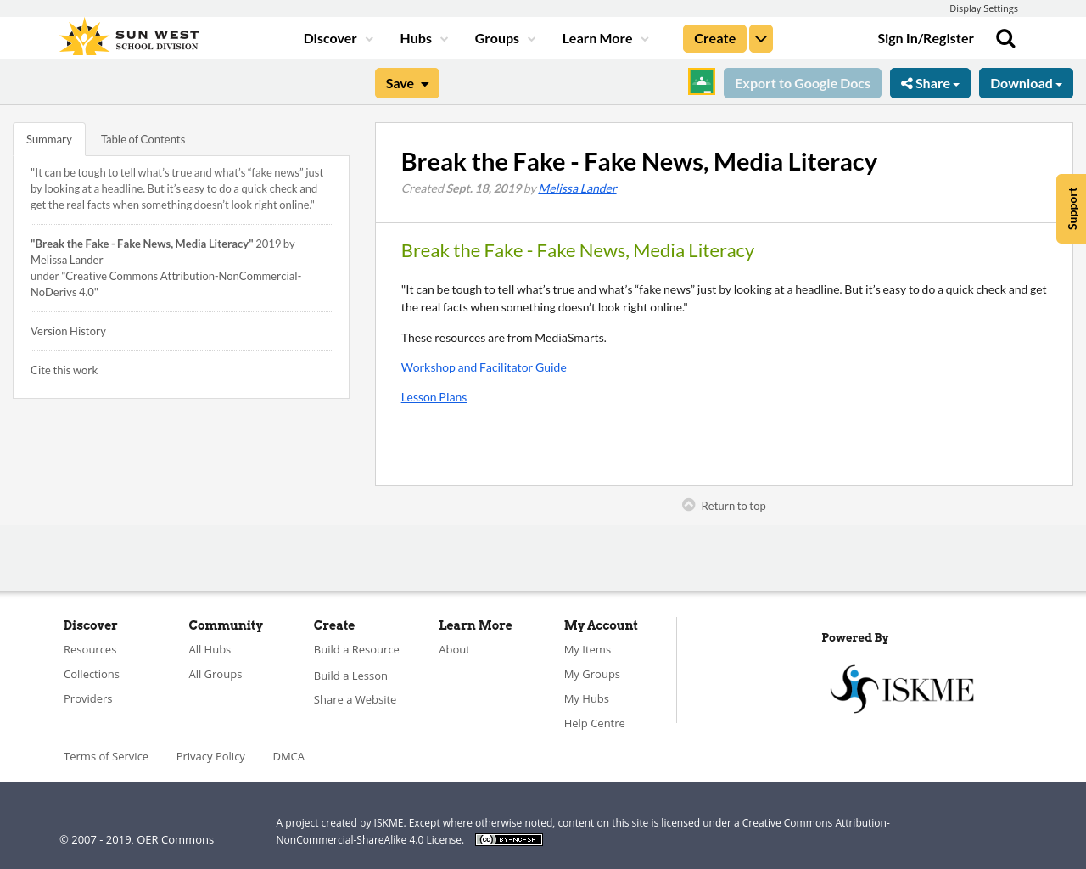Open the Workshop and Facilitator Guide
Viewport: 1086px width, 869px height.
[484, 366]
